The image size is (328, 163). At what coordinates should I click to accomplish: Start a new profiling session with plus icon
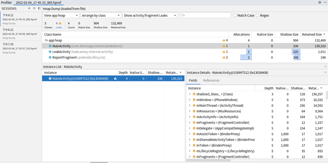(29, 8)
